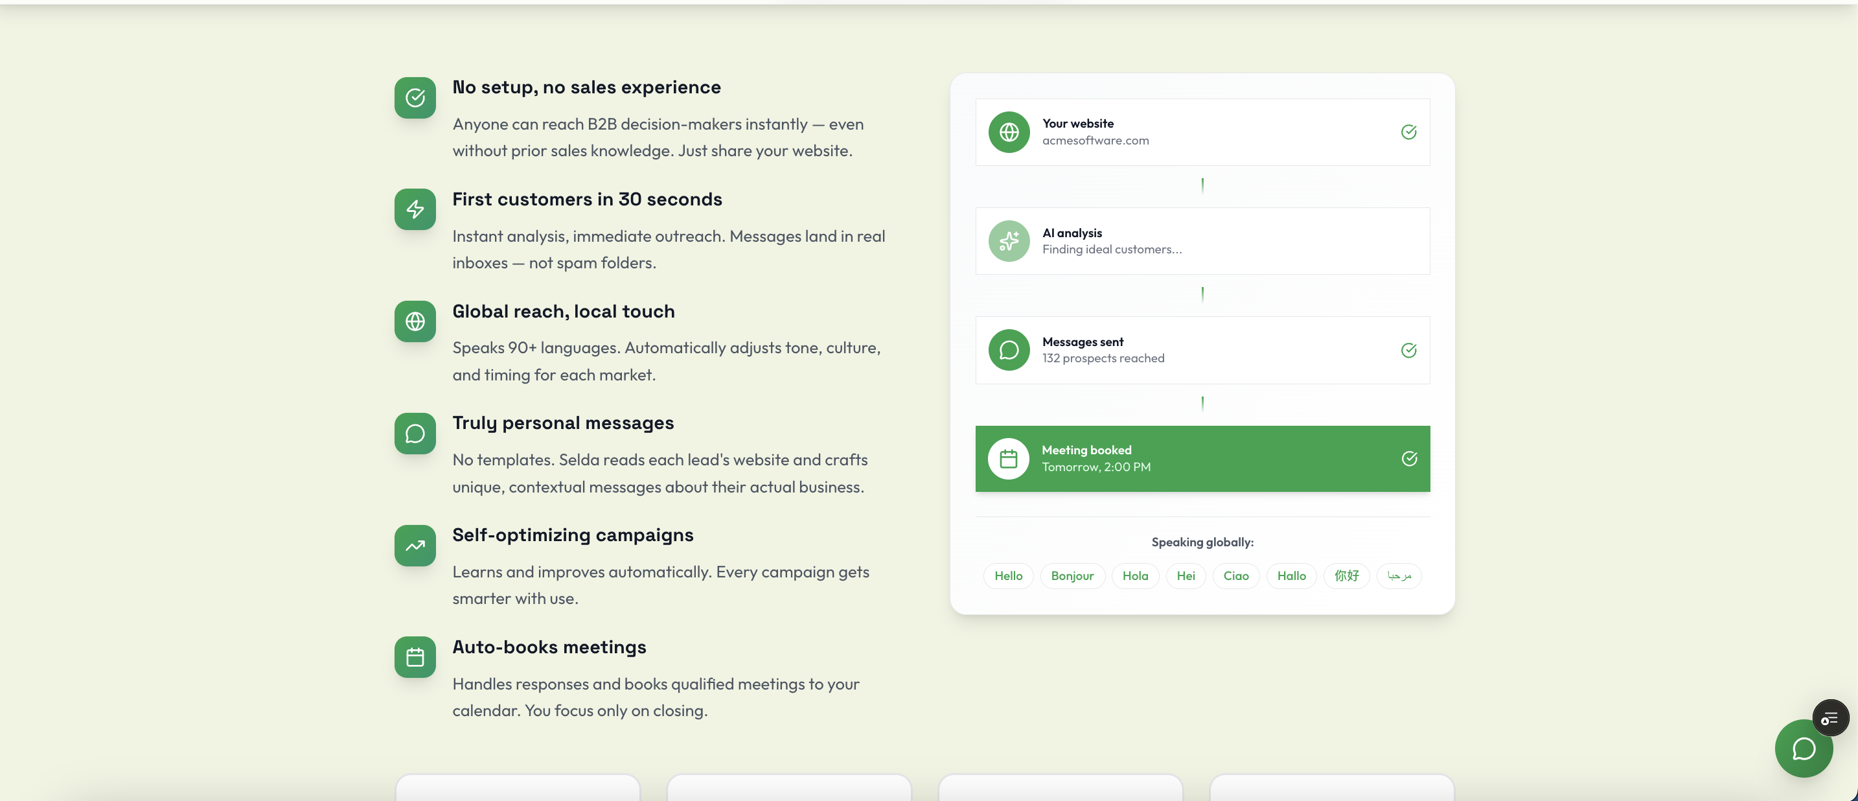Click the trending arrow Self-optimizing icon

(x=415, y=546)
